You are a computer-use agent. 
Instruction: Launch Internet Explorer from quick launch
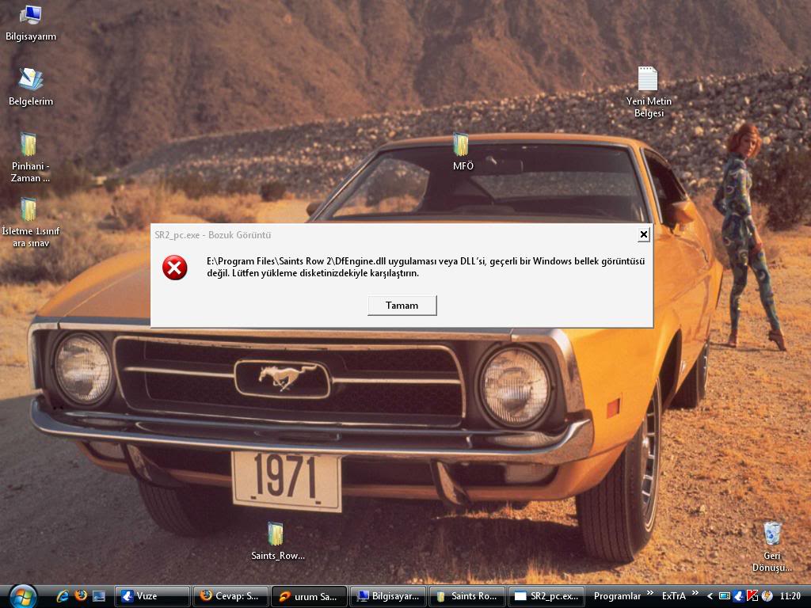pos(63,596)
